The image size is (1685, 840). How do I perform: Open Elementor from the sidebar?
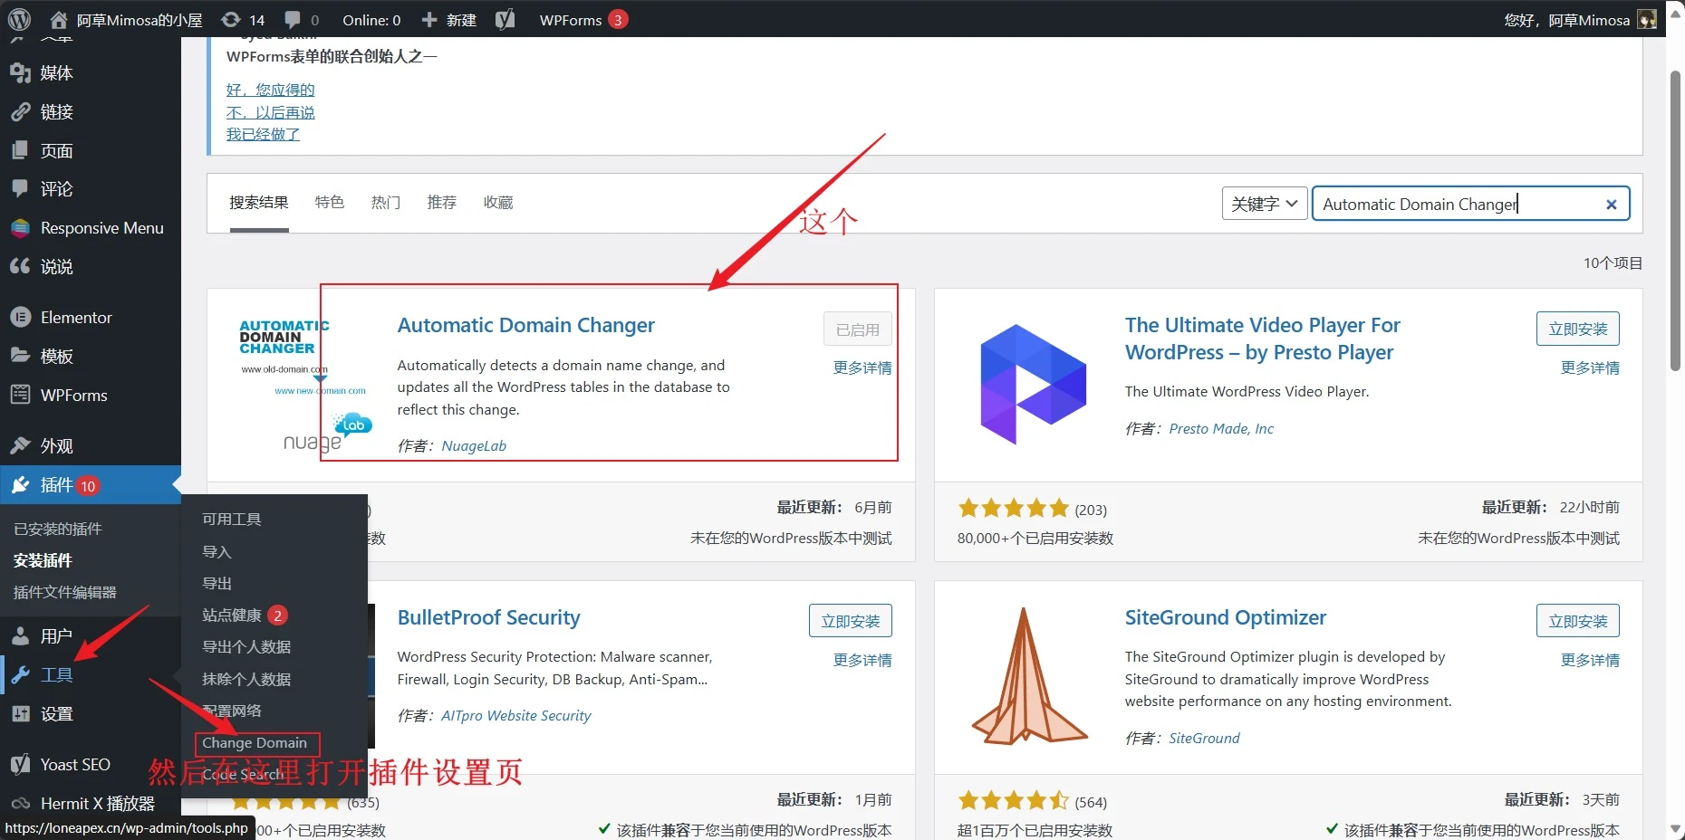(76, 318)
